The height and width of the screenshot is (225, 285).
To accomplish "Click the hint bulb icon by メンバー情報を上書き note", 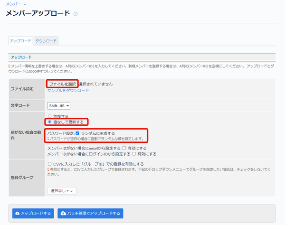I will pyautogui.click(x=9, y=66).
